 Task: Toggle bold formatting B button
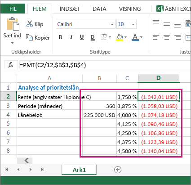click(60, 37)
